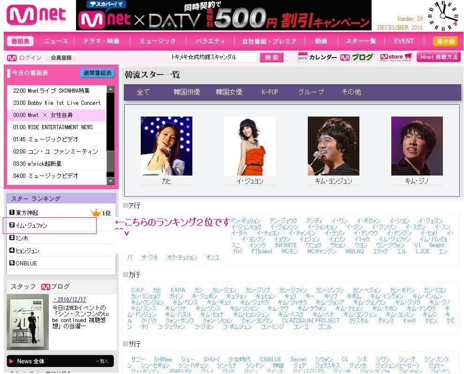Click the 掲示板 button
Image resolution: width=464 pixels, height=374 pixels.
point(445,41)
